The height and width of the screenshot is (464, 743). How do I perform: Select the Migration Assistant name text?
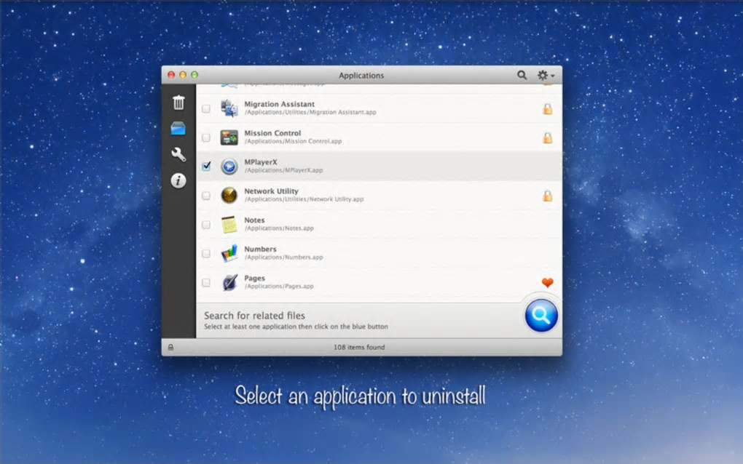coord(280,104)
